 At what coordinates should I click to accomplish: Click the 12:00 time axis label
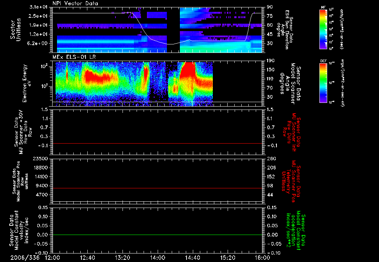click(x=53, y=258)
